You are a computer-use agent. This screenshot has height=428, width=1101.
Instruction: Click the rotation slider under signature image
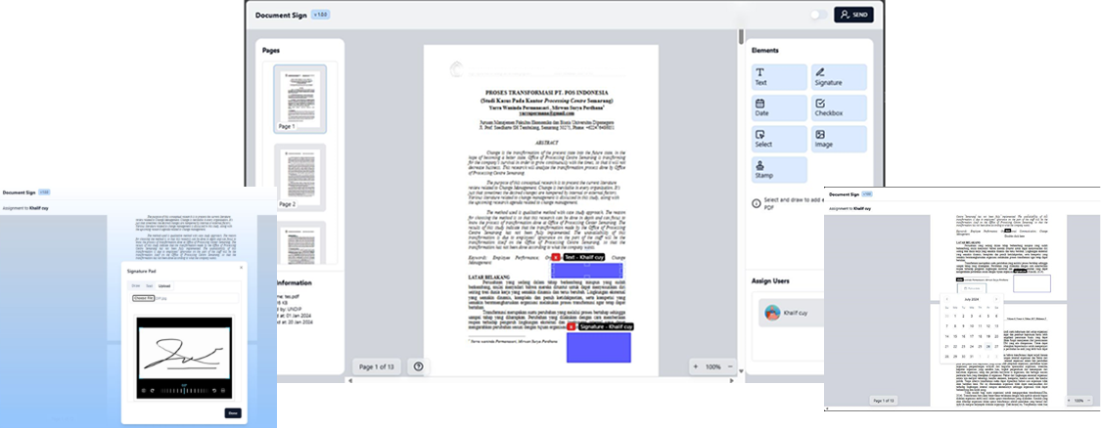[184, 390]
